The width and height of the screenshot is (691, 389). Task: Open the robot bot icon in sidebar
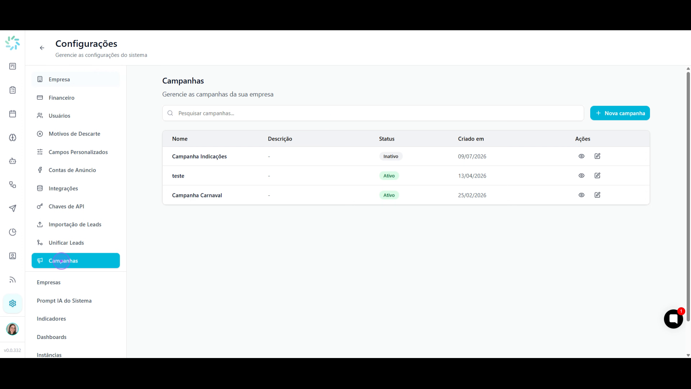(x=13, y=161)
